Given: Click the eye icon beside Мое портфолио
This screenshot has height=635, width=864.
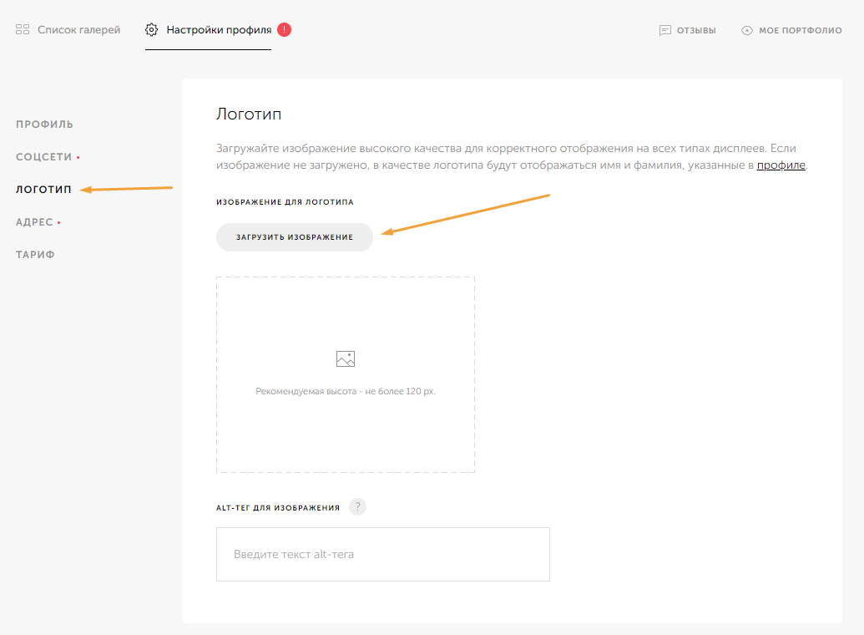Looking at the screenshot, I should click(x=747, y=31).
